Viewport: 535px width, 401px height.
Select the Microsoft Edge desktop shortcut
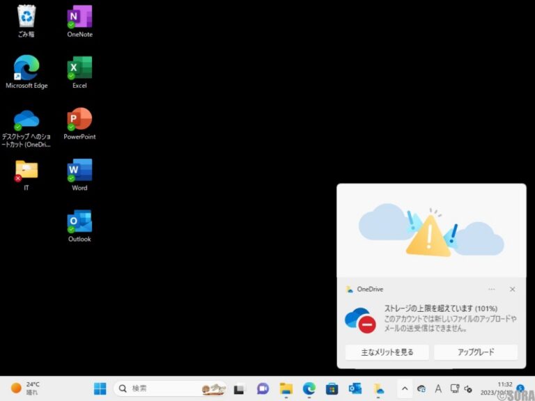[26, 72]
